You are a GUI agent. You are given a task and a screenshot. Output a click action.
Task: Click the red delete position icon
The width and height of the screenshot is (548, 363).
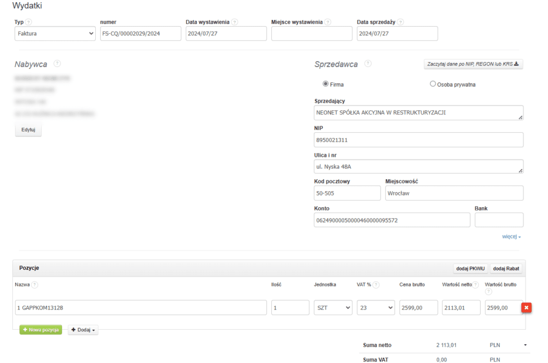click(x=527, y=307)
